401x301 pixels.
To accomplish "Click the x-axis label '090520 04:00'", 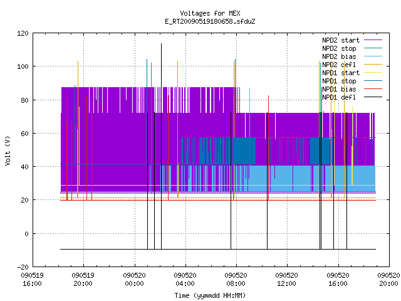I will [185, 280].
